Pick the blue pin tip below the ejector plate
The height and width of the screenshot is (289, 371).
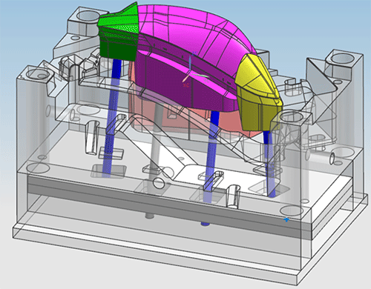pos(205,224)
